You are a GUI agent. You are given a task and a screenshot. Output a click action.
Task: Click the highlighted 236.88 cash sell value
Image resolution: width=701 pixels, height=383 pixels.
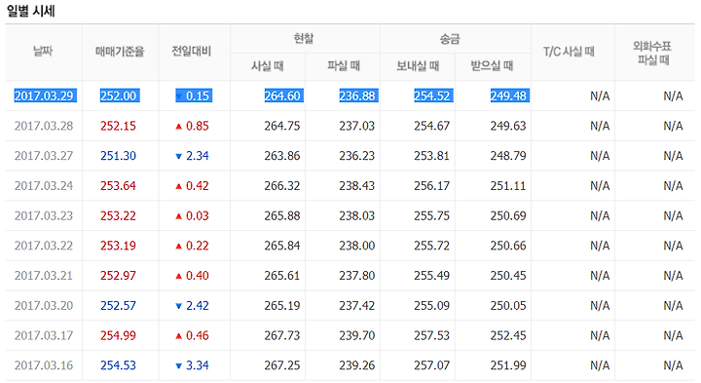[x=357, y=96]
